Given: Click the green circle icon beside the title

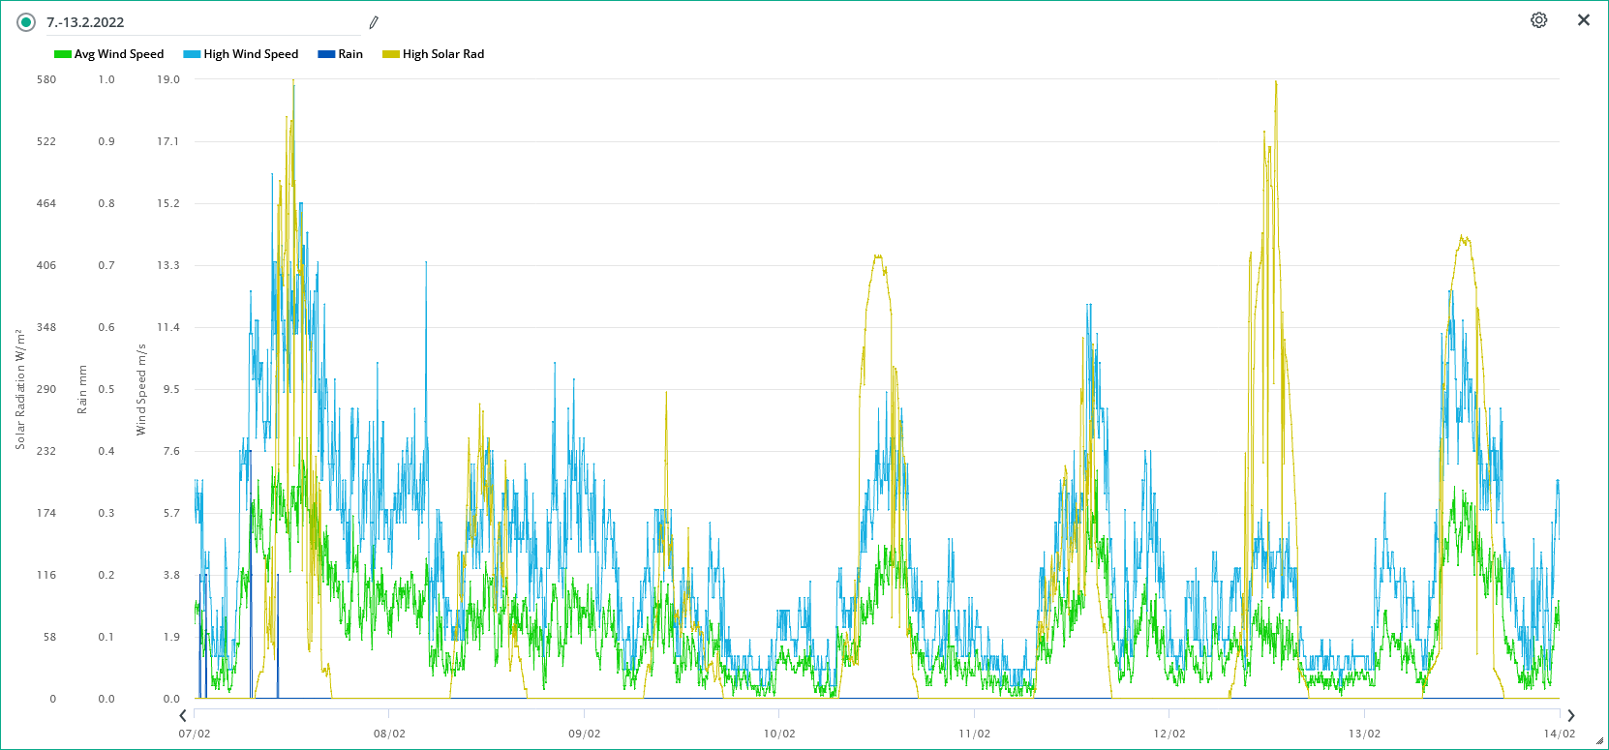Looking at the screenshot, I should click(26, 22).
